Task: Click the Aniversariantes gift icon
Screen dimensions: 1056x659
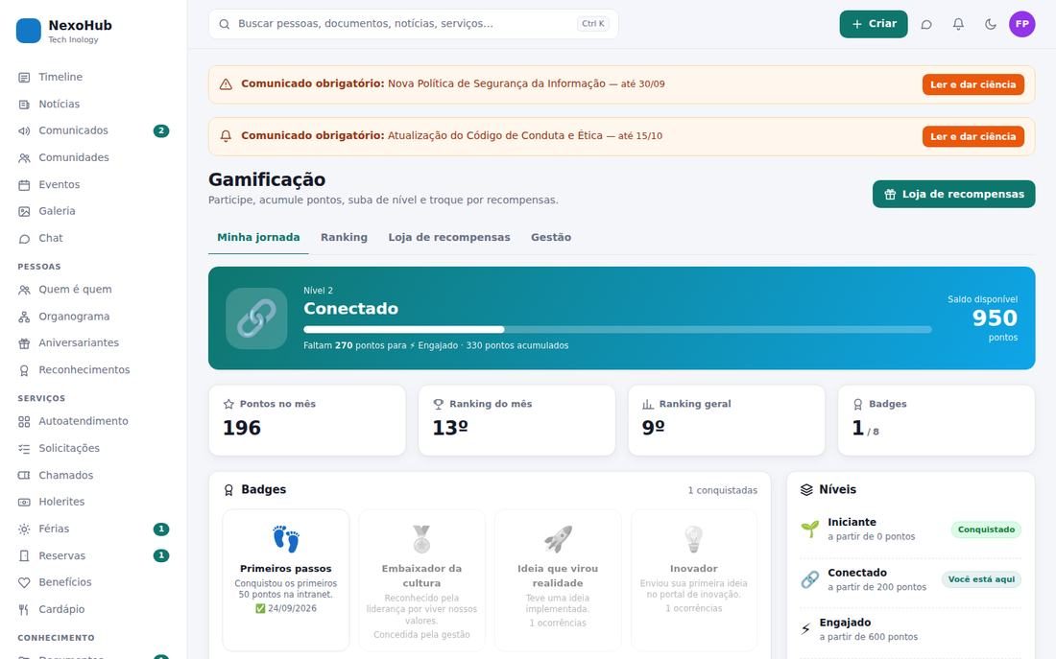Action: point(24,343)
